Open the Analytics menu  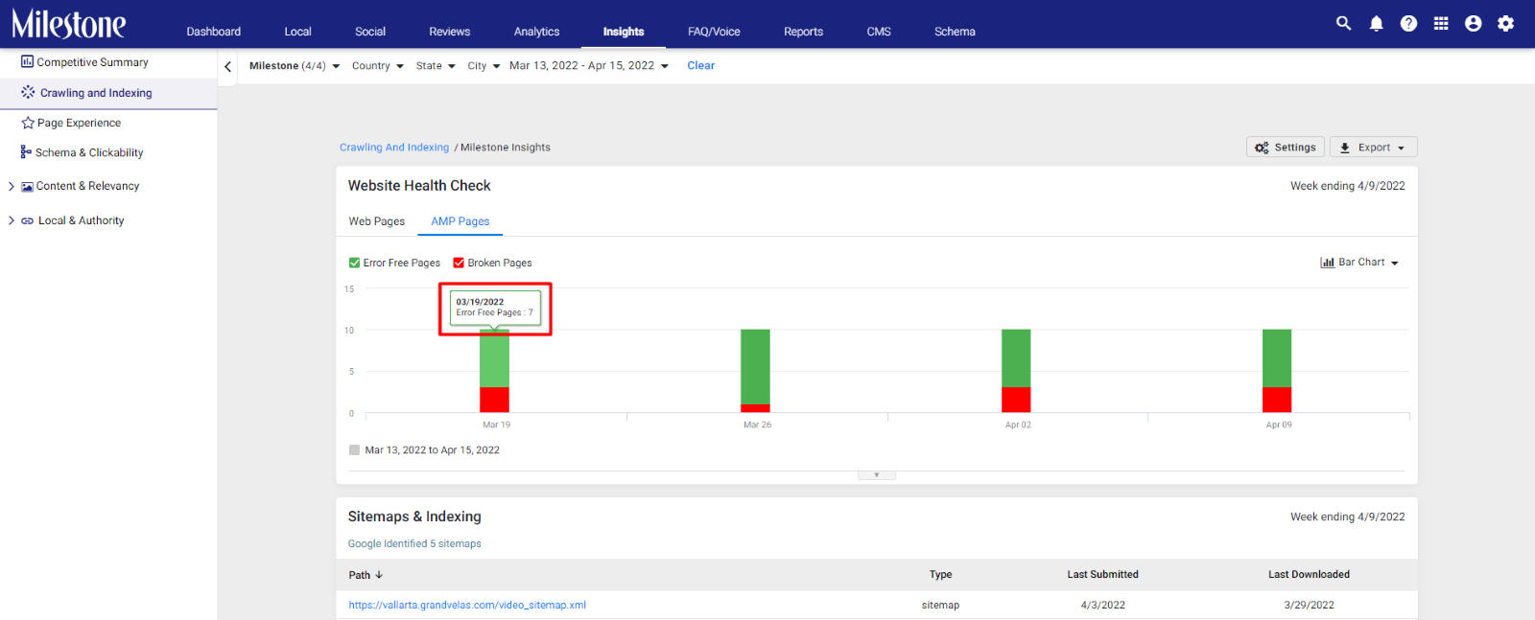coord(536,32)
